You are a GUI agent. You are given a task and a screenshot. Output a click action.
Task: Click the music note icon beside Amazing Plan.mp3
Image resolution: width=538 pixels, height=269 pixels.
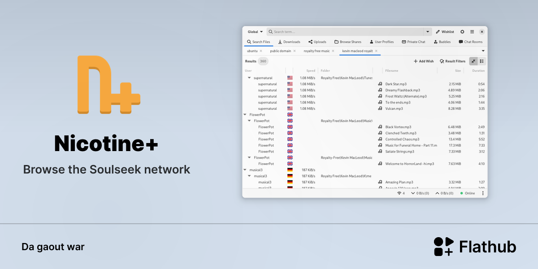point(380,182)
